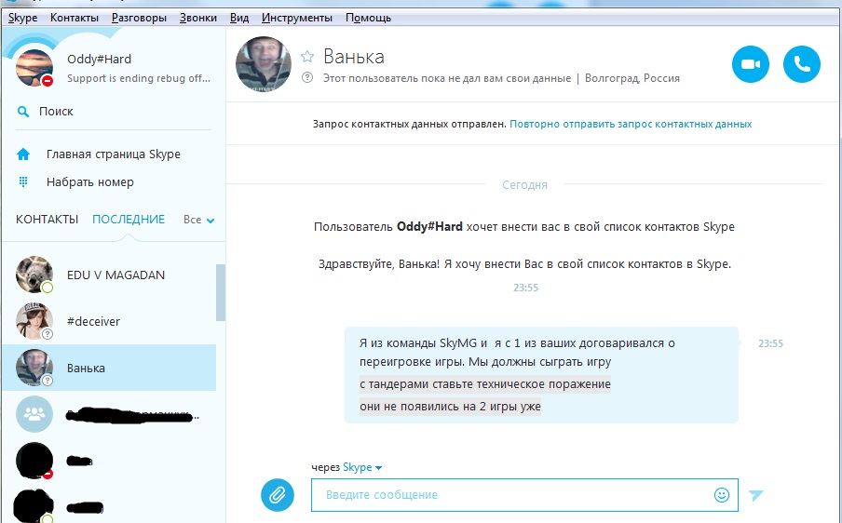Open the Разговоры menu
The width and height of the screenshot is (842, 523).
pyautogui.click(x=139, y=18)
